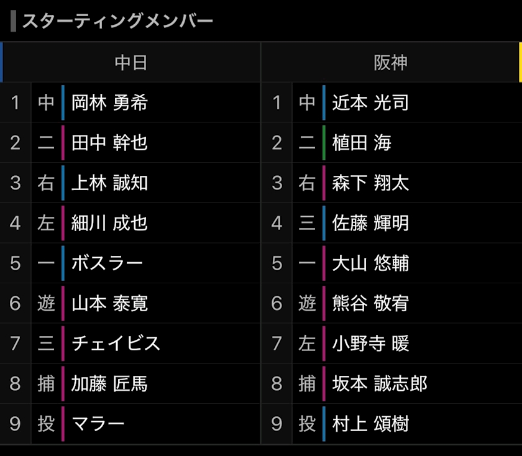Screen dimensions: 522x456
Task: Click starting pitcher 村上 頌樹
Action: 370,424
